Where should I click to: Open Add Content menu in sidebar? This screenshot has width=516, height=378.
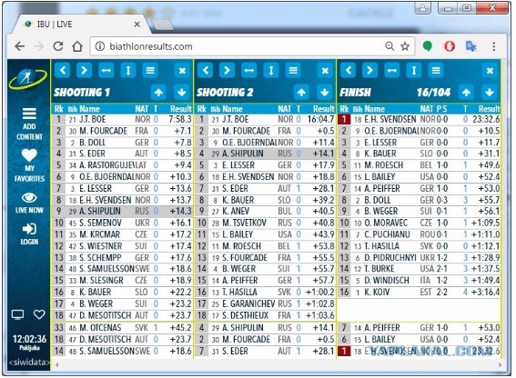pos(29,124)
